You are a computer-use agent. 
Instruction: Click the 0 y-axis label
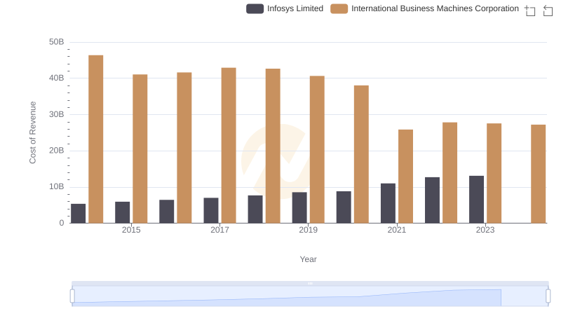coord(62,223)
